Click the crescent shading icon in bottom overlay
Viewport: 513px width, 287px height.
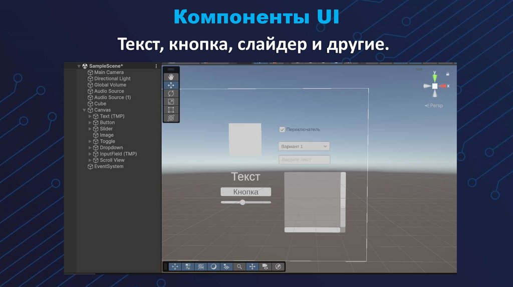[x=213, y=267]
